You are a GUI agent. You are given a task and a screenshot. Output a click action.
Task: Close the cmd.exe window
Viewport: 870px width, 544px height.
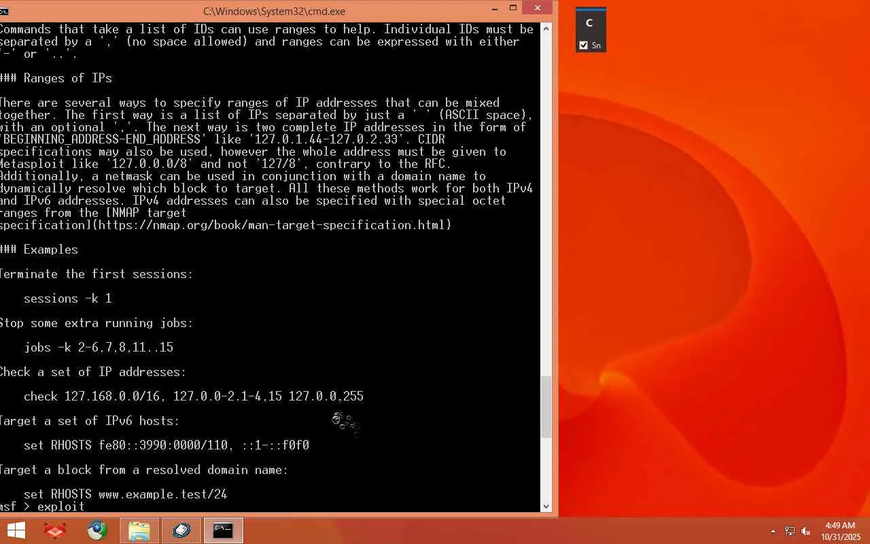coord(538,8)
